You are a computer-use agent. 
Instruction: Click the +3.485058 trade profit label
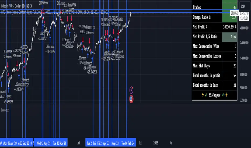click(x=9, y=102)
